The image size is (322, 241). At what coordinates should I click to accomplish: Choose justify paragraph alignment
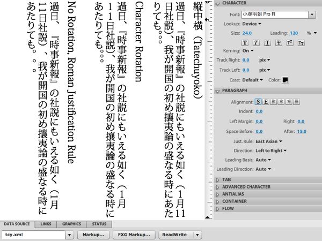pos(296,101)
